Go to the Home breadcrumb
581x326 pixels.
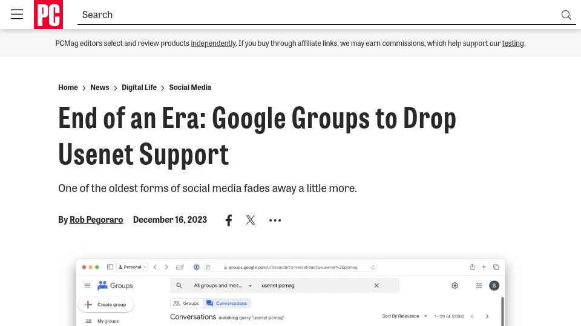click(x=68, y=88)
